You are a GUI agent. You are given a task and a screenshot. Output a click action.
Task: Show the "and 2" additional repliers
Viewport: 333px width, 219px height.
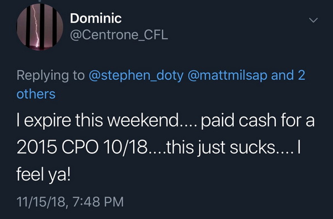[x=288, y=75]
